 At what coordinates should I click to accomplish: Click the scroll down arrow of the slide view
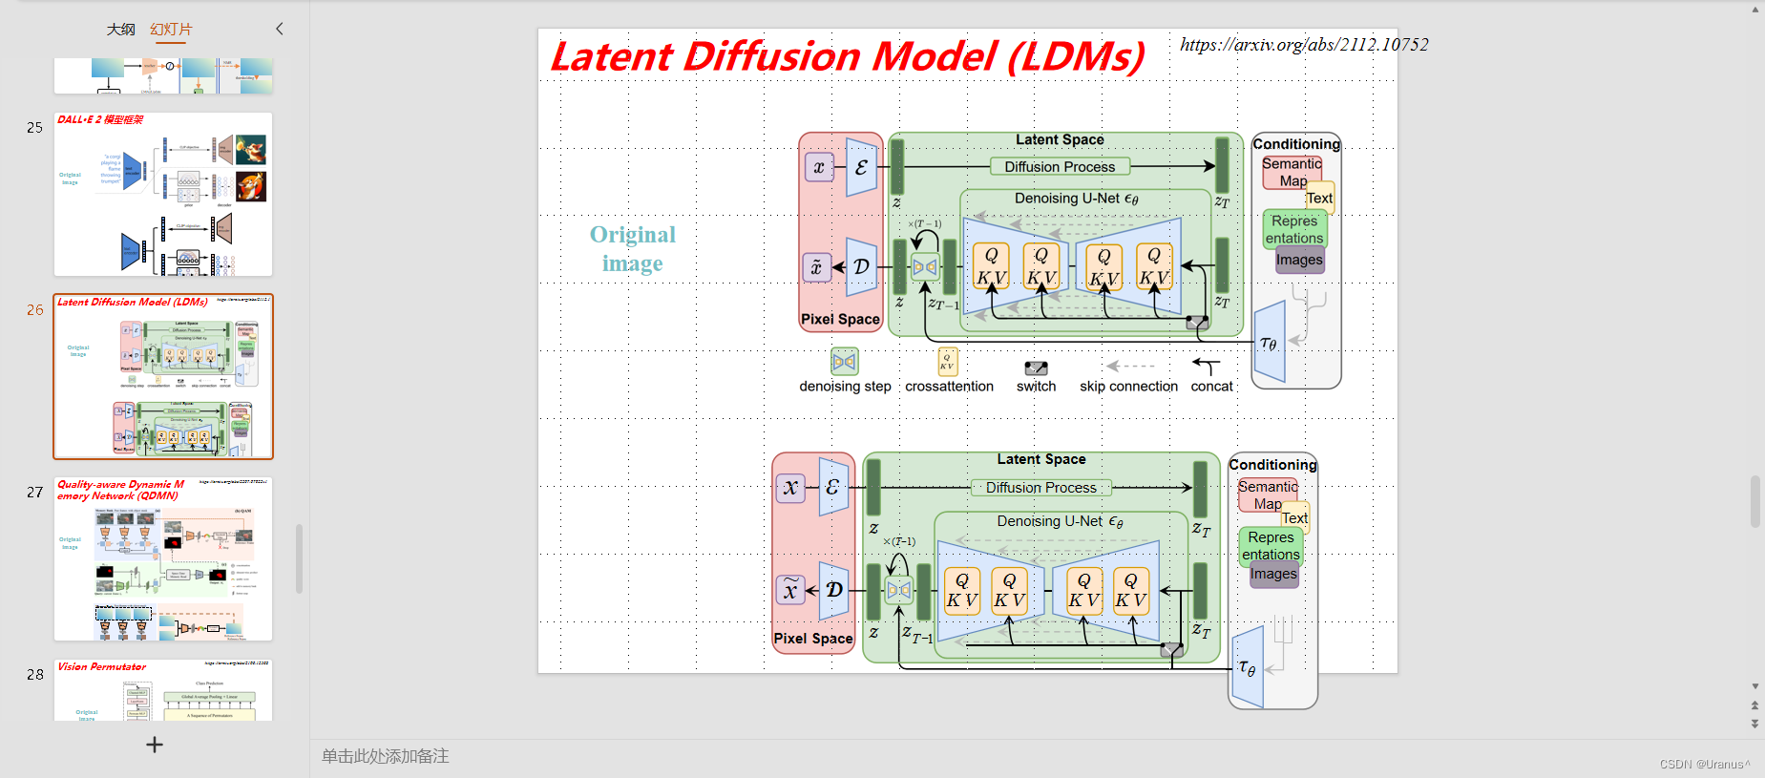[1755, 685]
